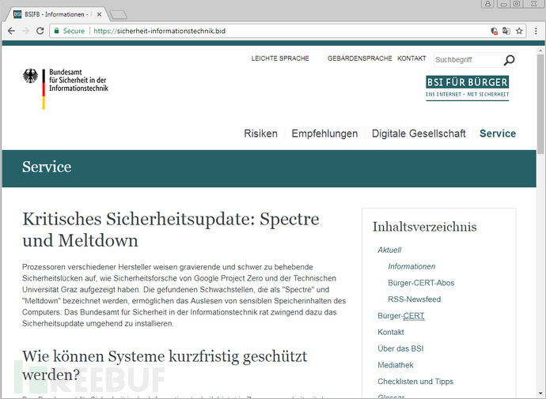Click the BSI FÜR BÜRGER logo
The width and height of the screenshot is (546, 399).
[x=468, y=88]
